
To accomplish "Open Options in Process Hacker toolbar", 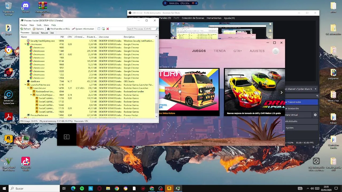I will tap(38, 29).
